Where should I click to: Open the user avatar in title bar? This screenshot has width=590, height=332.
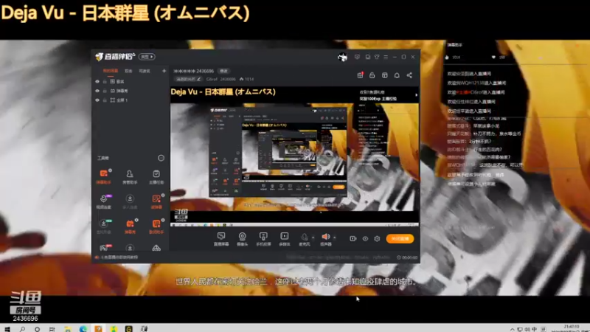[342, 57]
